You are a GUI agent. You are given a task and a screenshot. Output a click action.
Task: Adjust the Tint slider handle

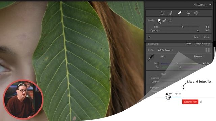pos(180,67)
